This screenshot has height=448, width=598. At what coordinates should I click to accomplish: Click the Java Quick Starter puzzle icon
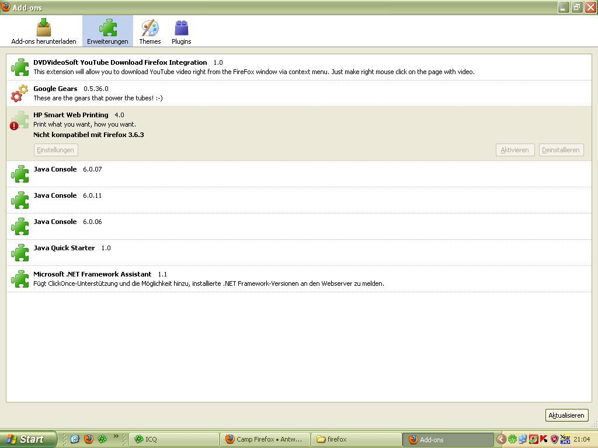point(20,253)
